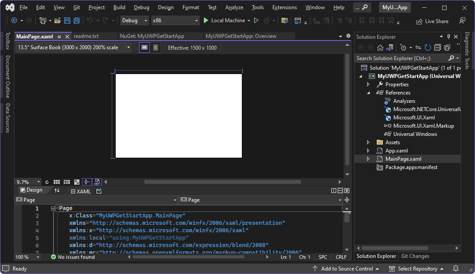Collapse the References node
The width and height of the screenshot is (475, 274).
(x=368, y=92)
